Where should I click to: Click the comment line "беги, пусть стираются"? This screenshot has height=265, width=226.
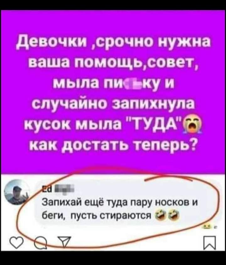tap(97, 215)
